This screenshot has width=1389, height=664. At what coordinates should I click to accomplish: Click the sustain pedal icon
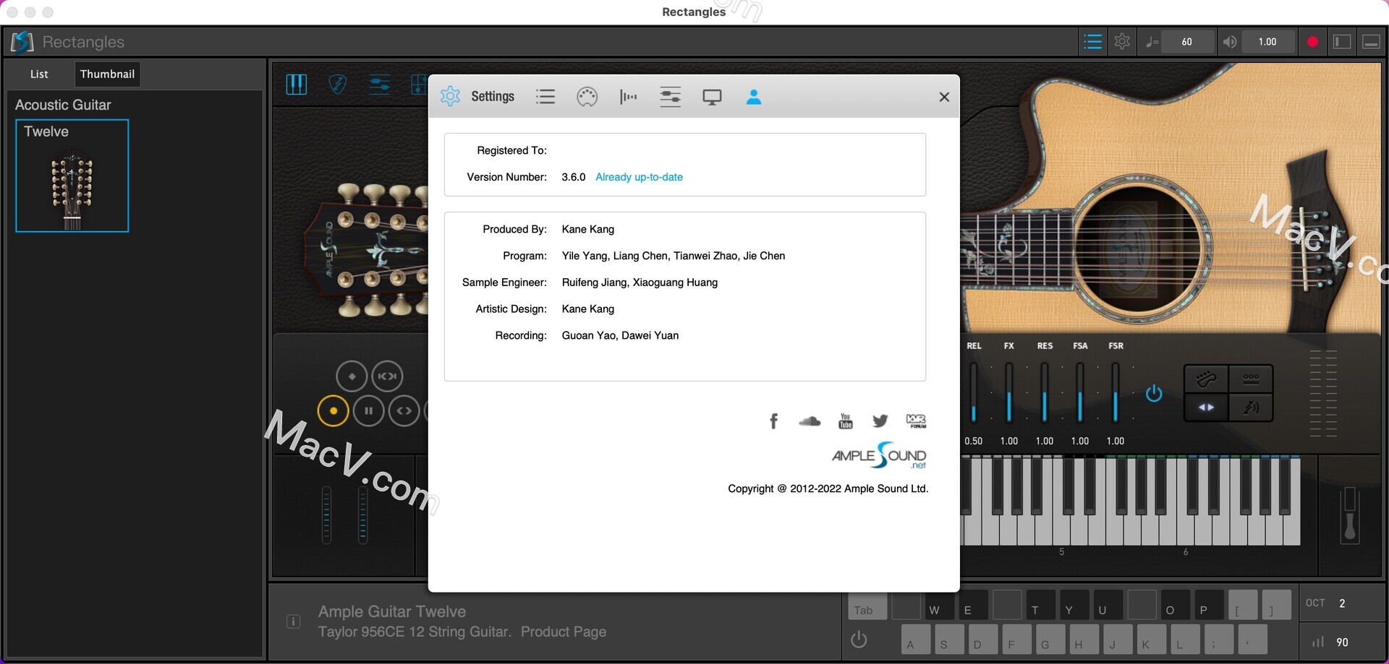click(1349, 515)
